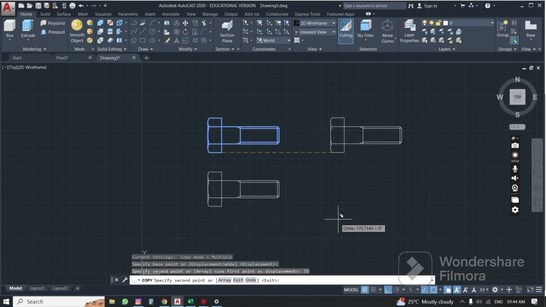Click the WCS label under ViewCube
Viewport: 546px width, 307px height.
tap(515, 127)
